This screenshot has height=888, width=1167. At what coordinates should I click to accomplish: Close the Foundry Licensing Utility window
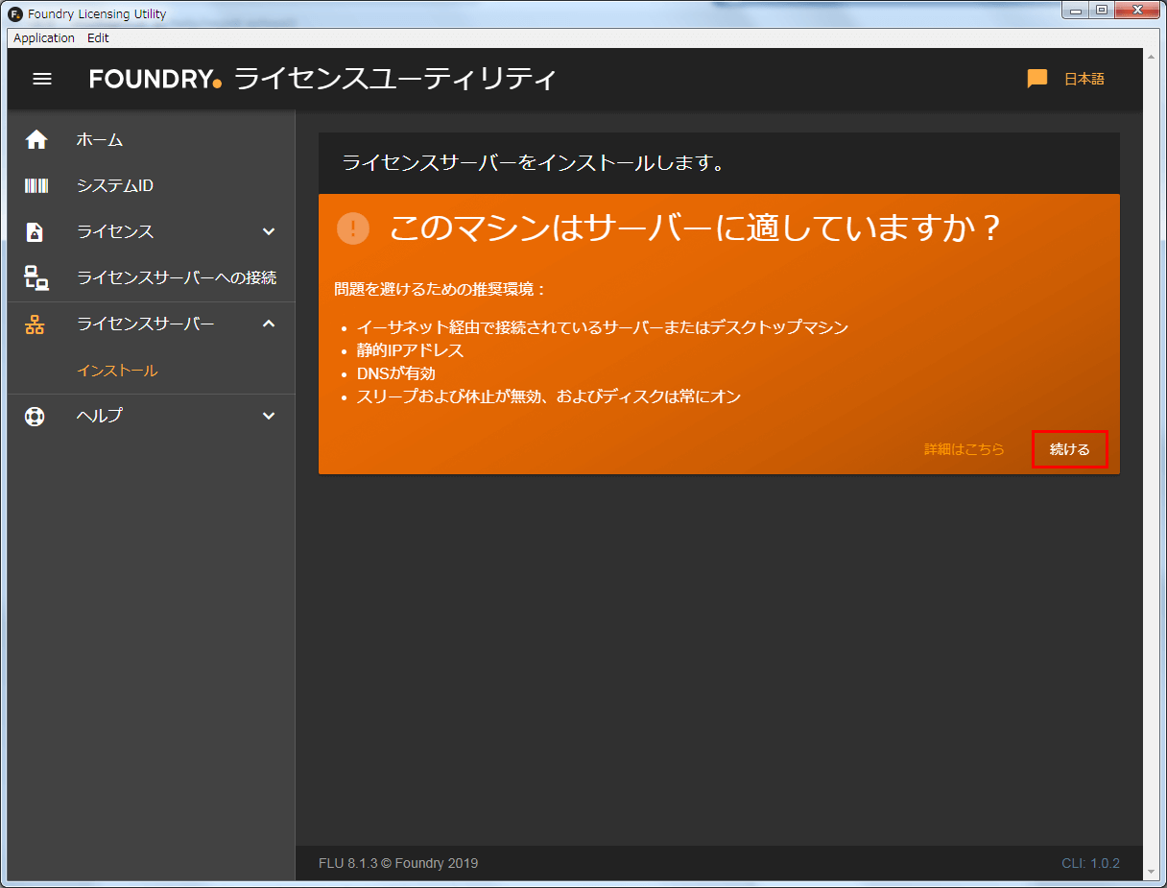[x=1136, y=11]
